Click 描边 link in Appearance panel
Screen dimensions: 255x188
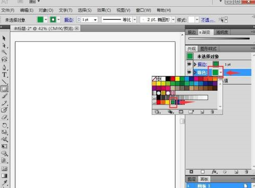tap(202, 64)
